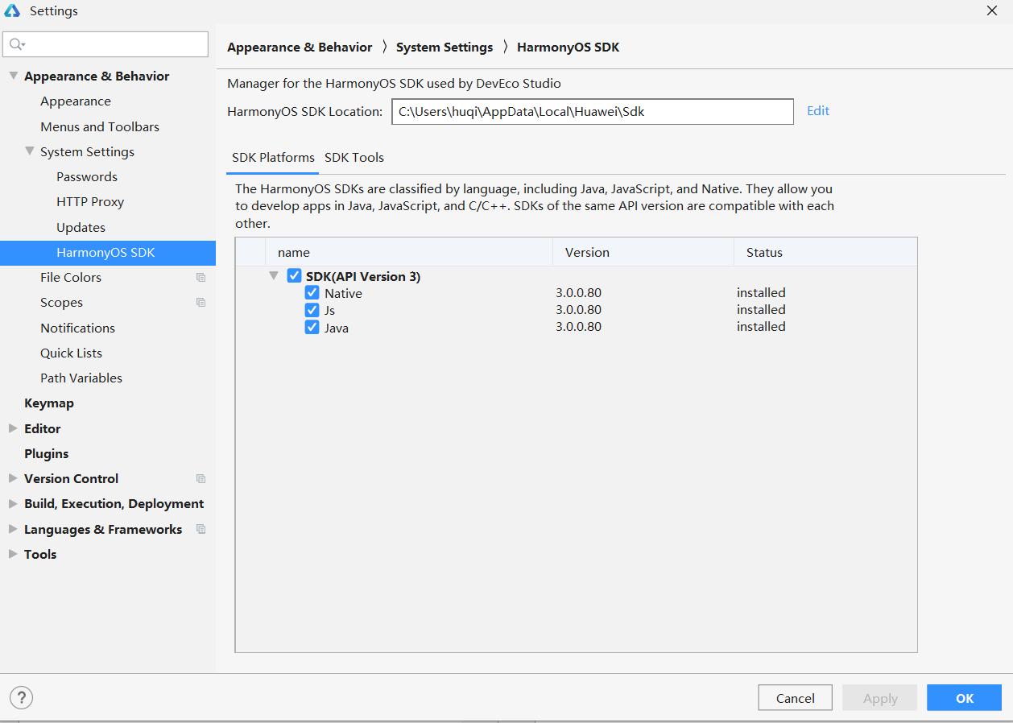This screenshot has height=723, width=1013.
Task: Click installed status in the Js row
Action: coord(761,310)
